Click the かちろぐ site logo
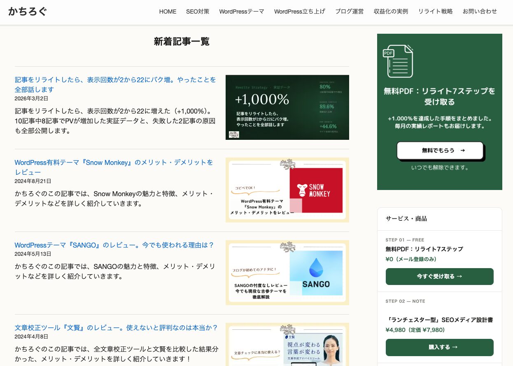Image resolution: width=513 pixels, height=366 pixels. click(27, 12)
